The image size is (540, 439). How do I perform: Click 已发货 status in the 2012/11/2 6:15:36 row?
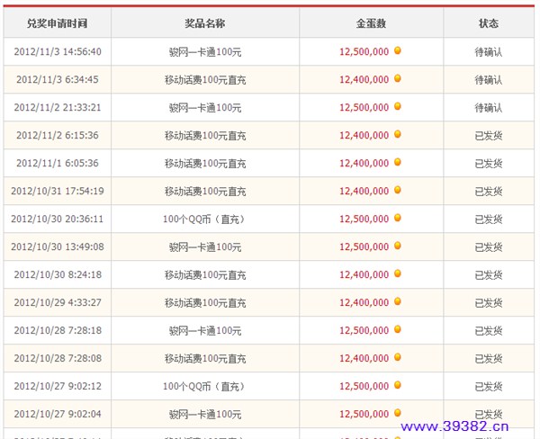click(489, 136)
